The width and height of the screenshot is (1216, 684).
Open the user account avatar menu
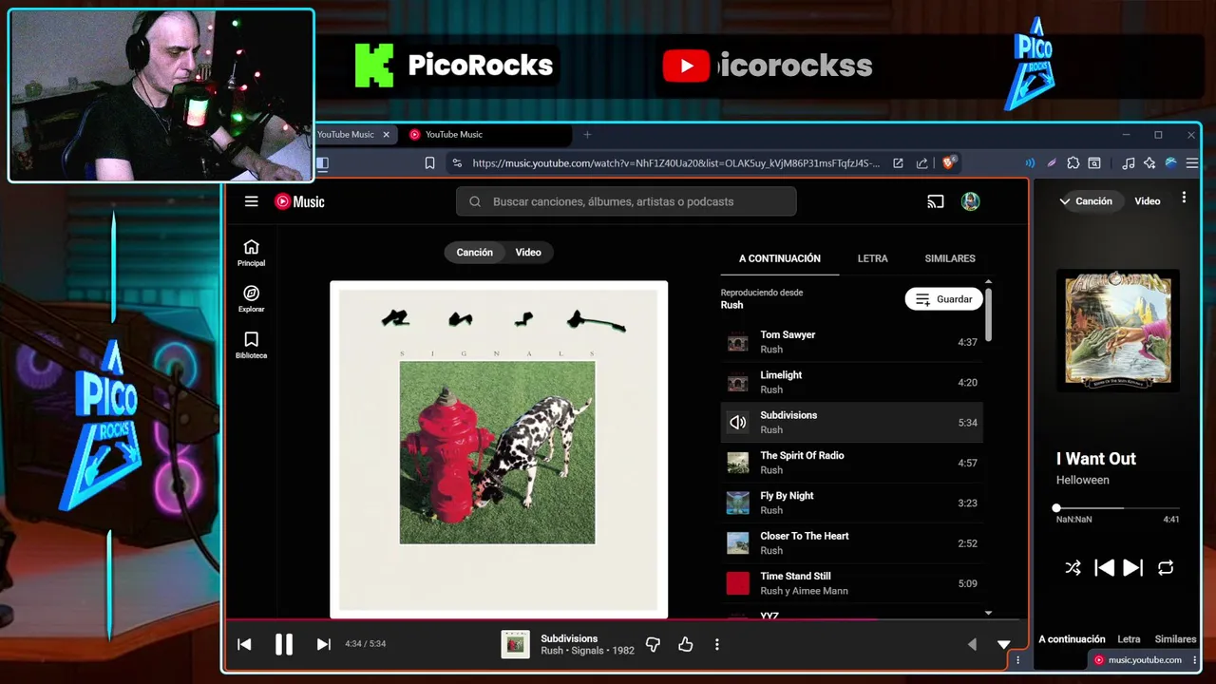click(970, 201)
